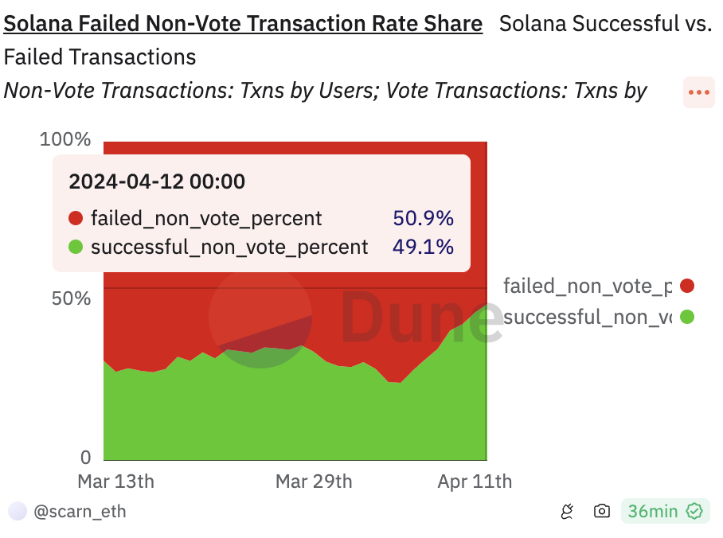
Task: Click the tooltip date 2024-04-12 00:00
Action: coord(157,181)
